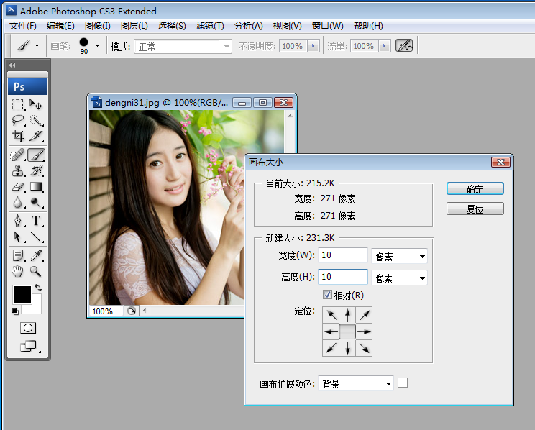Expand the brush blending mode dropdown

click(x=183, y=46)
